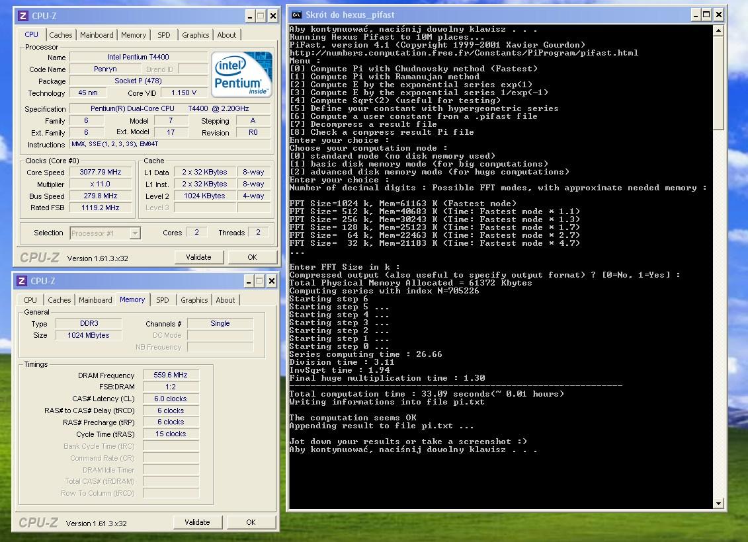Open Graphics tab in bottom CPU-Z window

(x=194, y=300)
